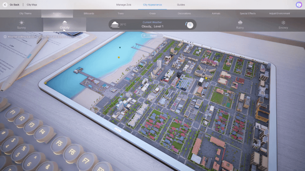Click the City Map breadcrumb
Screen dimensions: 305x171
point(32,5)
